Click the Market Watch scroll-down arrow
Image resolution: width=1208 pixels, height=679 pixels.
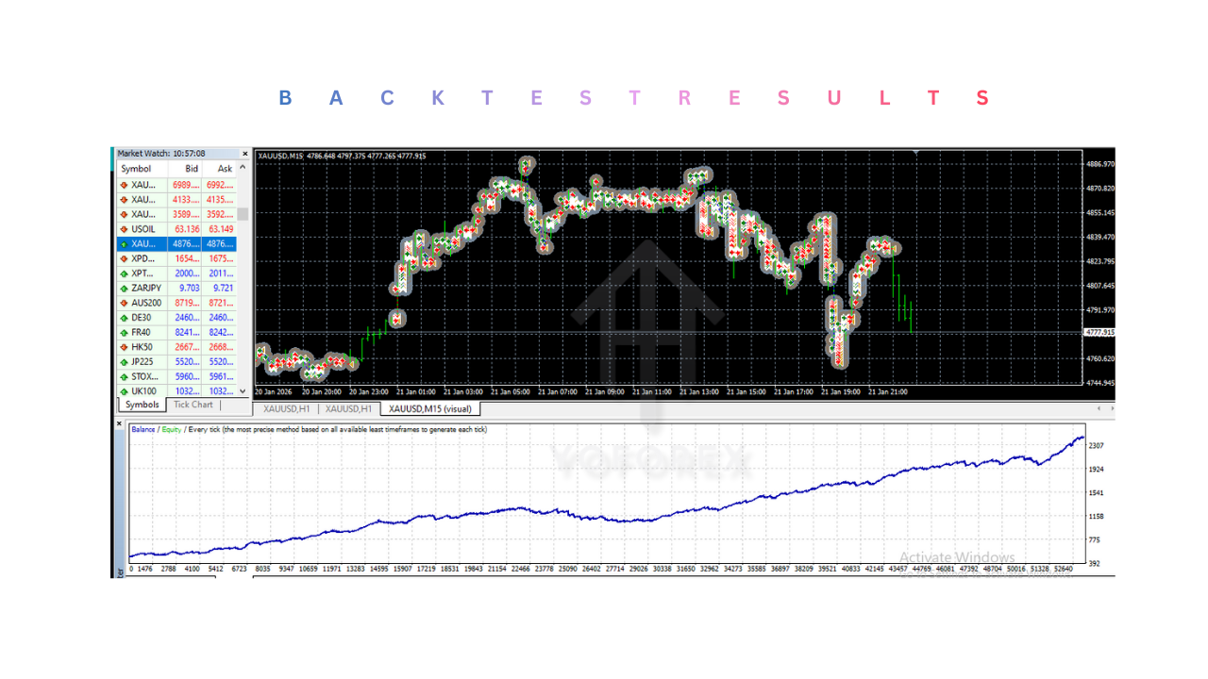(x=243, y=390)
